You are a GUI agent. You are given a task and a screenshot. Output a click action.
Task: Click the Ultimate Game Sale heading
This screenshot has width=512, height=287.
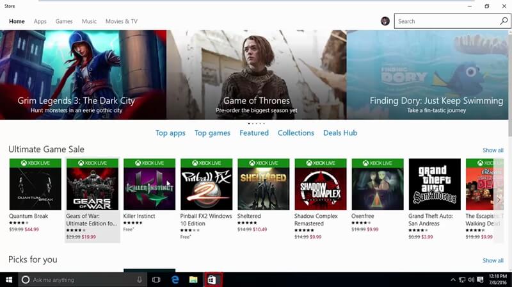point(46,149)
